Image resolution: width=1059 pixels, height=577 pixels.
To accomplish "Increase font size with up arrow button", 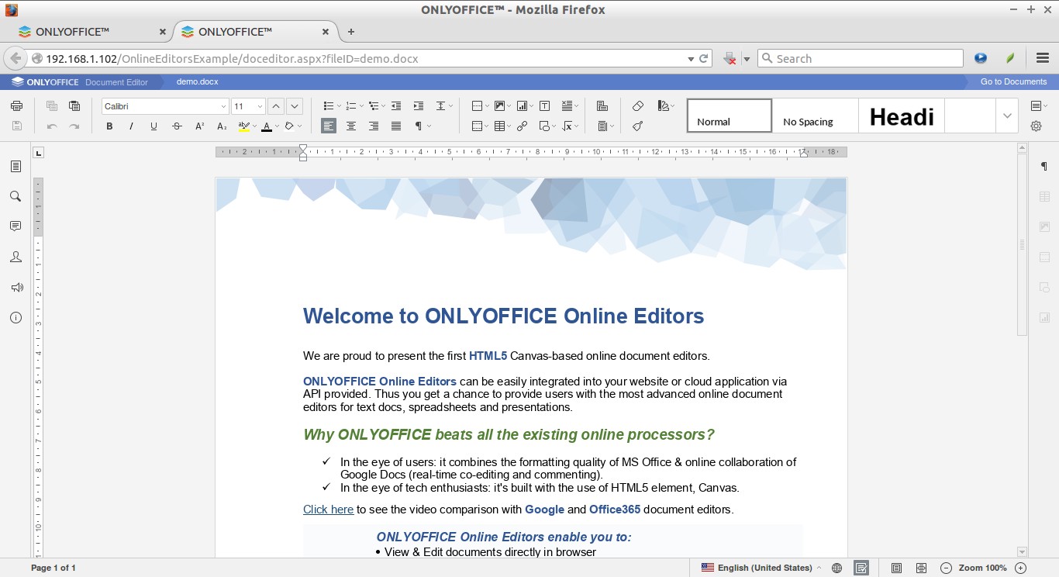I will [x=276, y=106].
